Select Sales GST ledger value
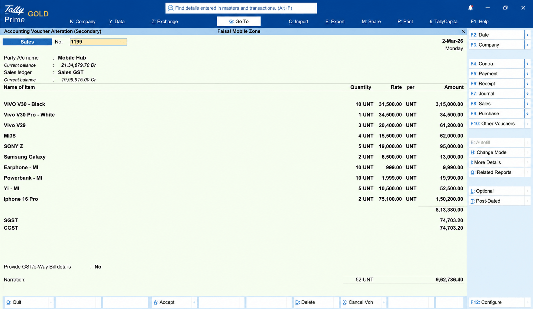This screenshot has width=533, height=309. coord(71,72)
